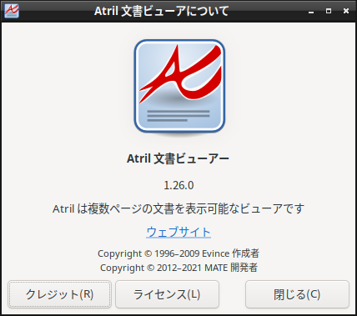
Task: Click the heading Atril 文書ビューアー
Action: [178, 158]
